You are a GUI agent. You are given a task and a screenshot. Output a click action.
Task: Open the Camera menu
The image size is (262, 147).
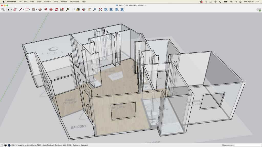47,2
